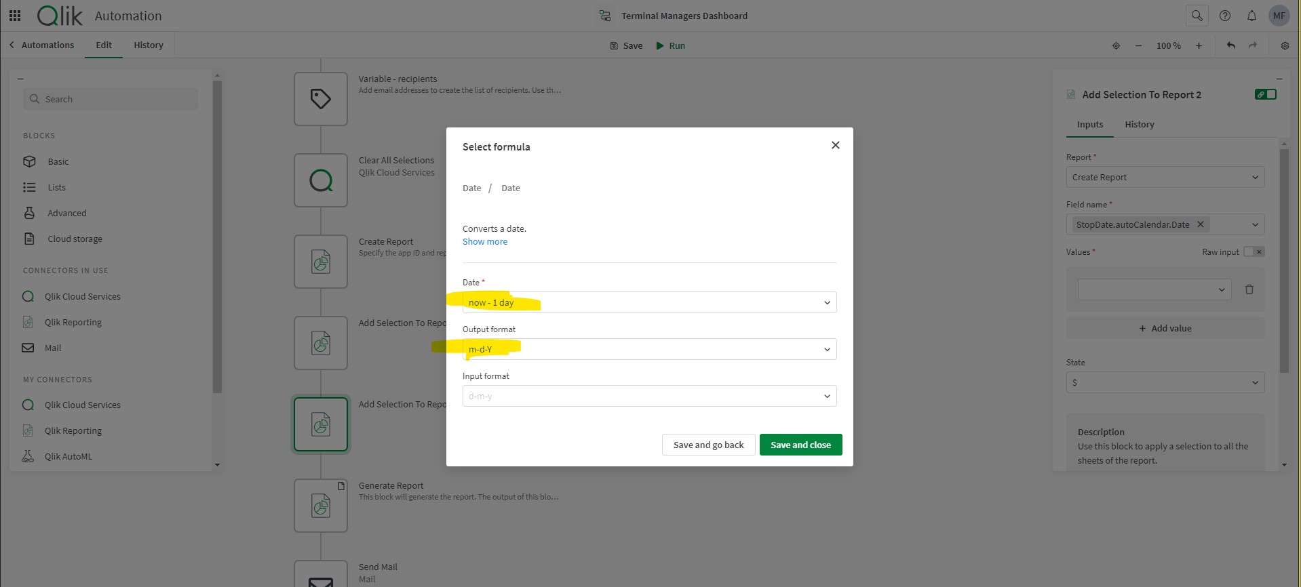Open the help question mark icon
The image size is (1301, 587).
point(1224,16)
